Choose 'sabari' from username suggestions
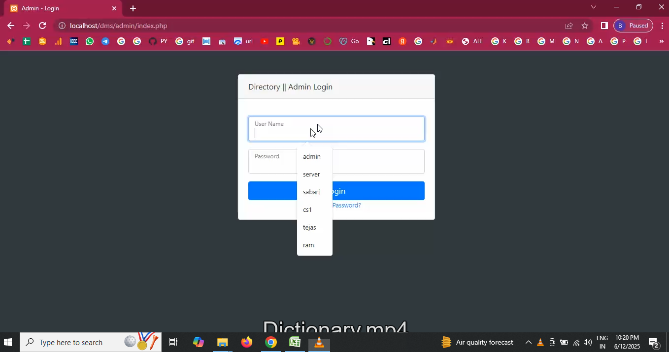 tap(311, 192)
